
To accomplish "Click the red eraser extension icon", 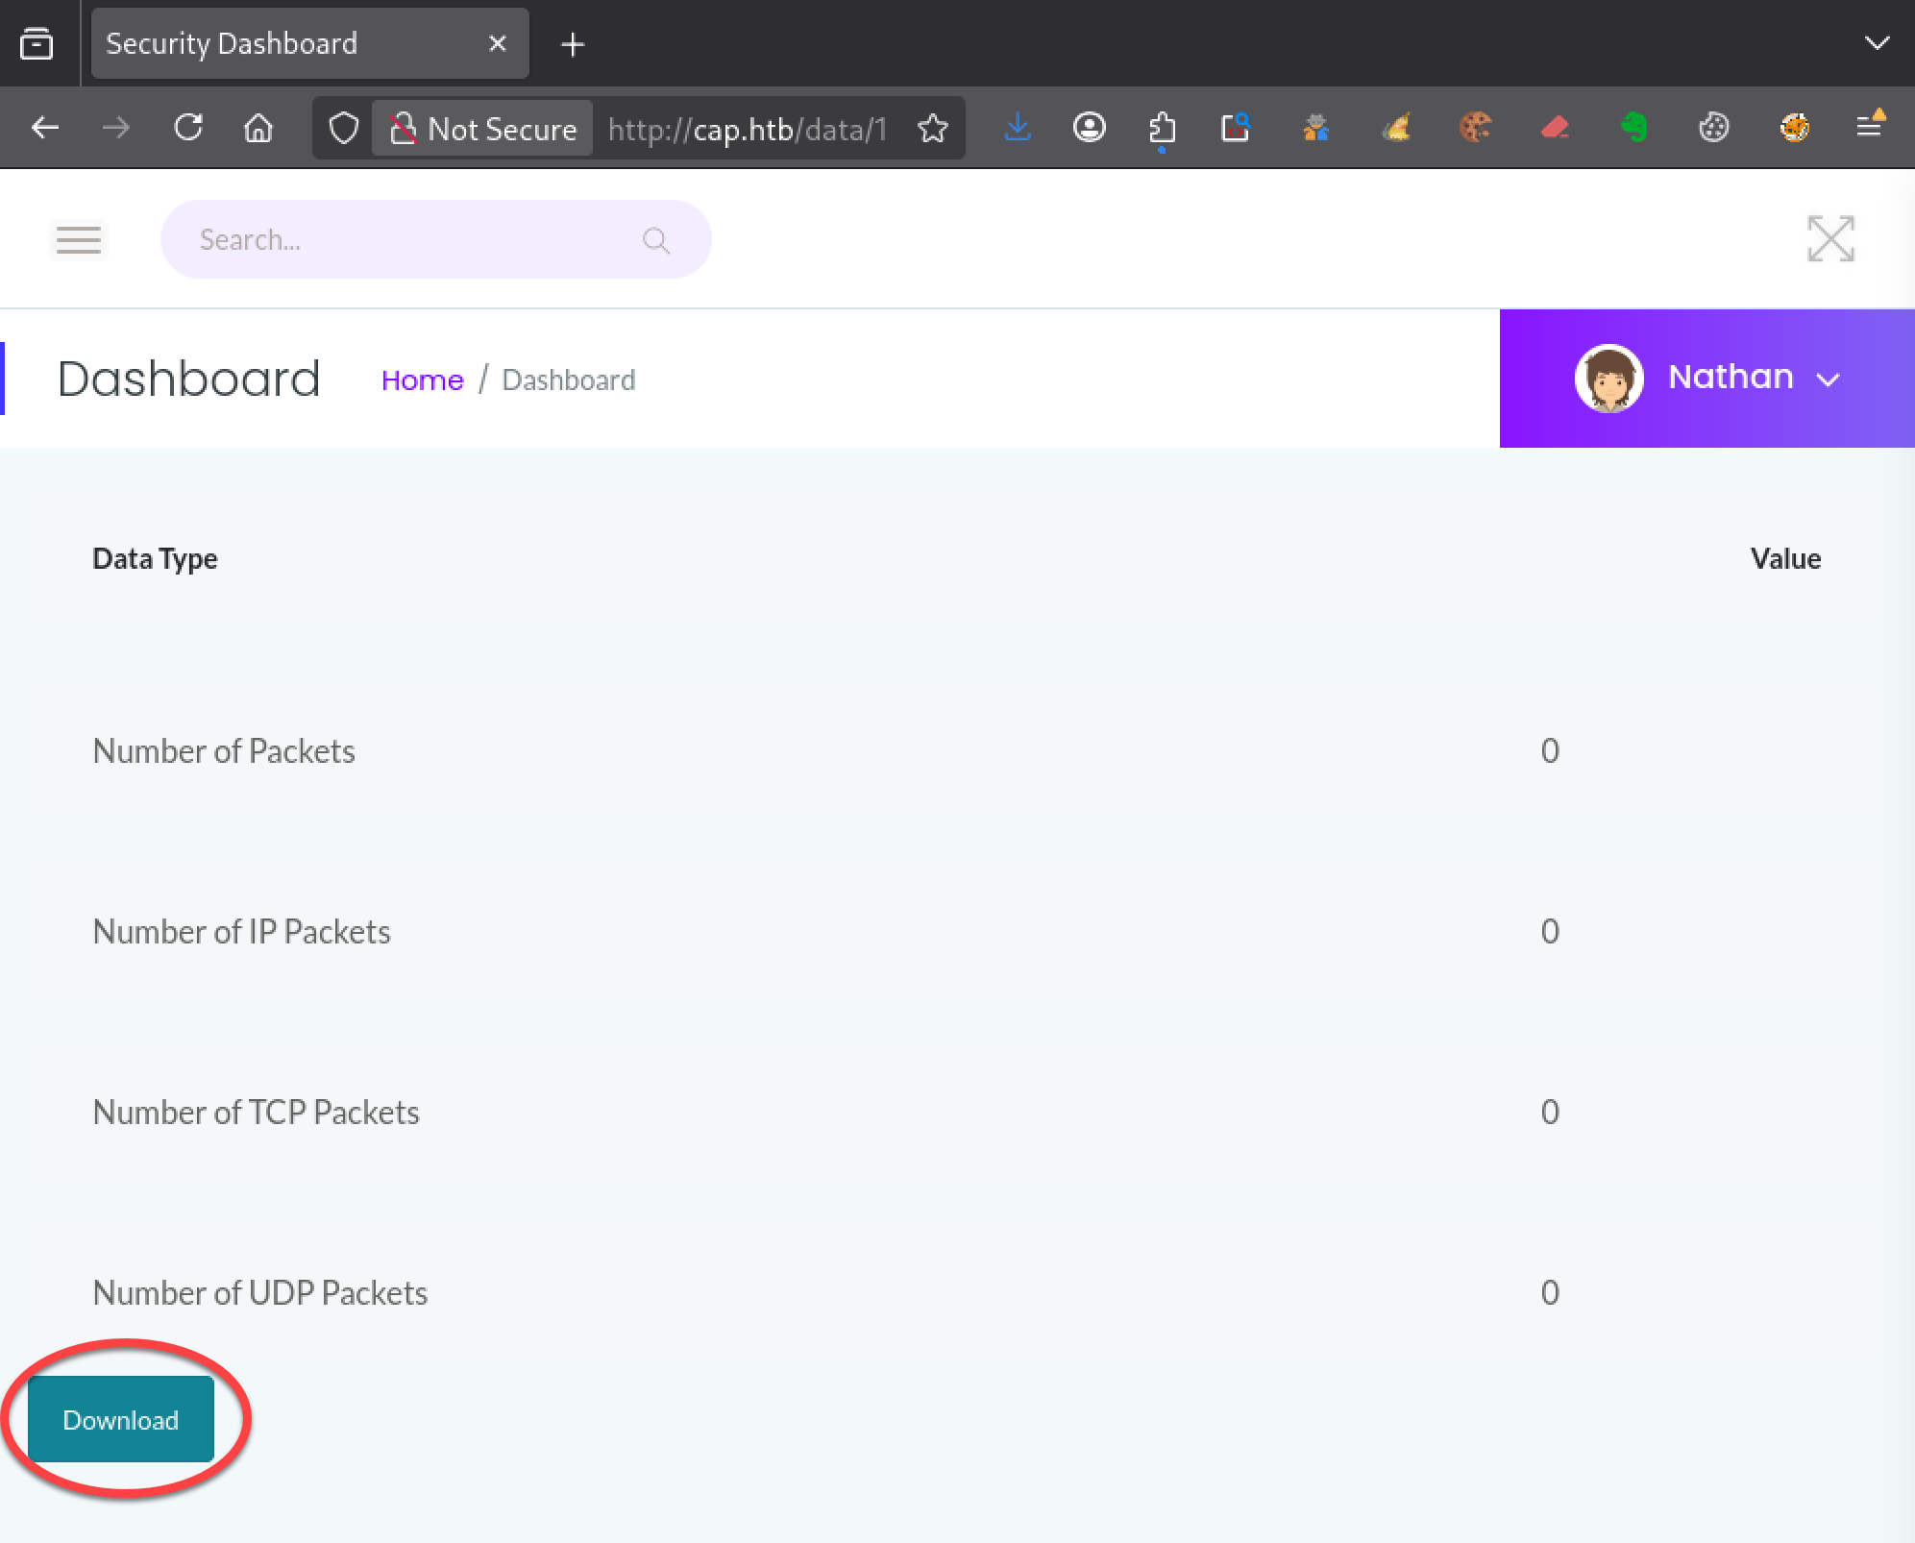I will pyautogui.click(x=1555, y=128).
